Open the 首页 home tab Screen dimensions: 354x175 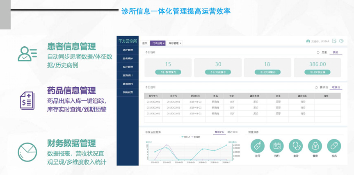point(145,43)
